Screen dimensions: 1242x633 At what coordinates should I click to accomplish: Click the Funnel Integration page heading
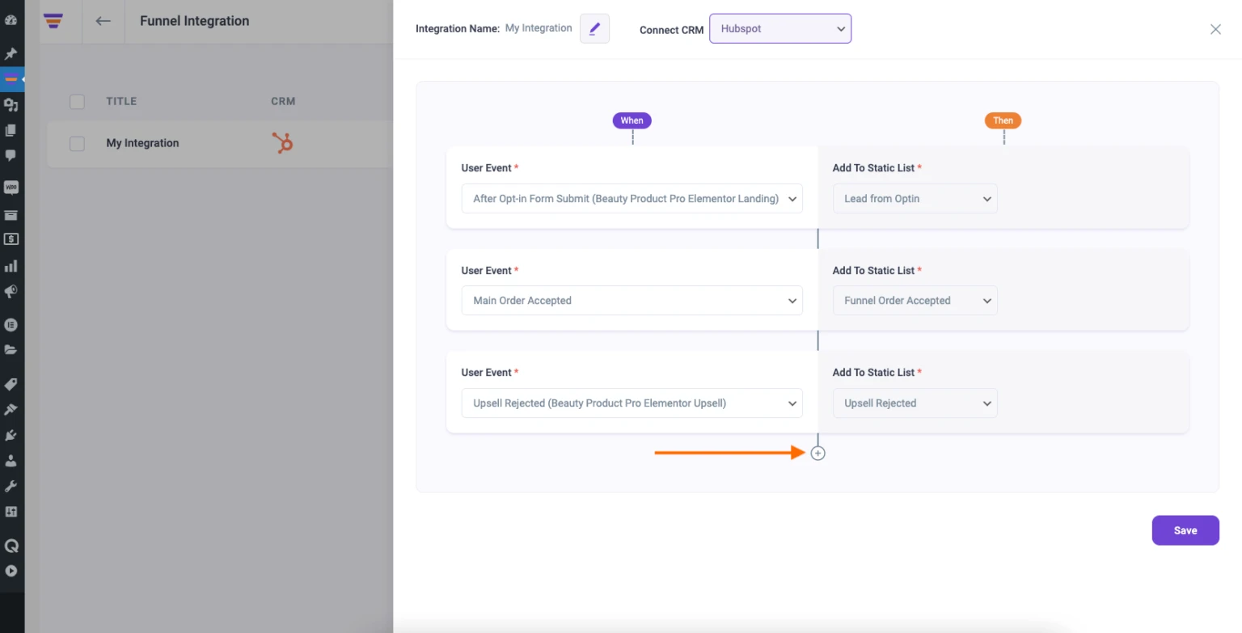[x=195, y=21]
